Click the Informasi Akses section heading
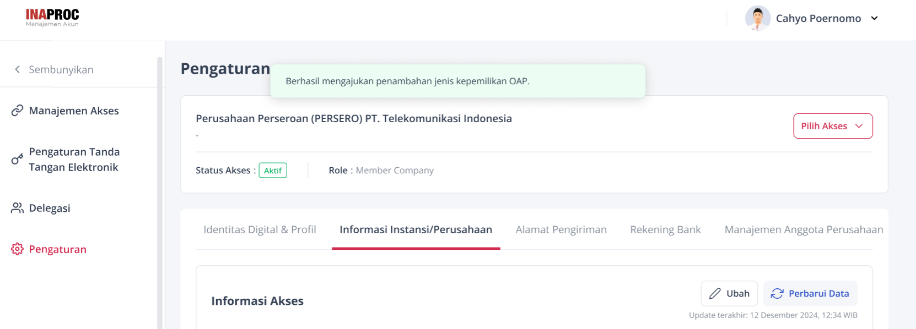The width and height of the screenshot is (916, 329). (x=257, y=301)
